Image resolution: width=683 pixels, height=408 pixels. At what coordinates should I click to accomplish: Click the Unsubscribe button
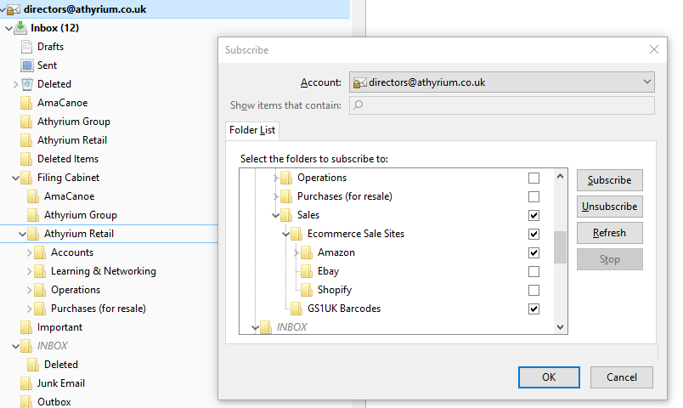pos(609,207)
